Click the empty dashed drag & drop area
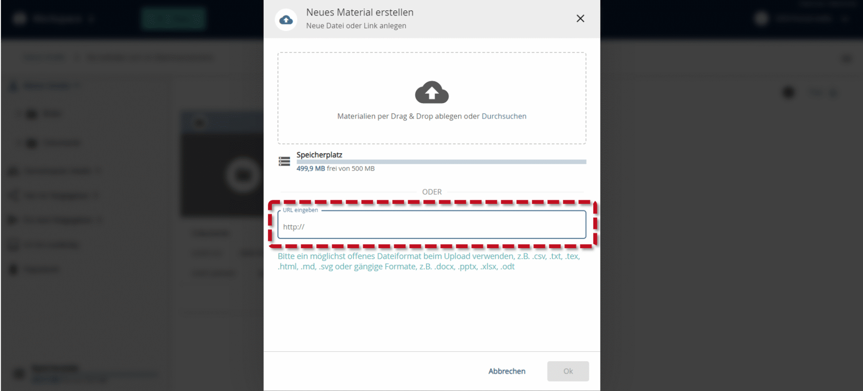Image resolution: width=863 pixels, height=391 pixels. coord(431,98)
